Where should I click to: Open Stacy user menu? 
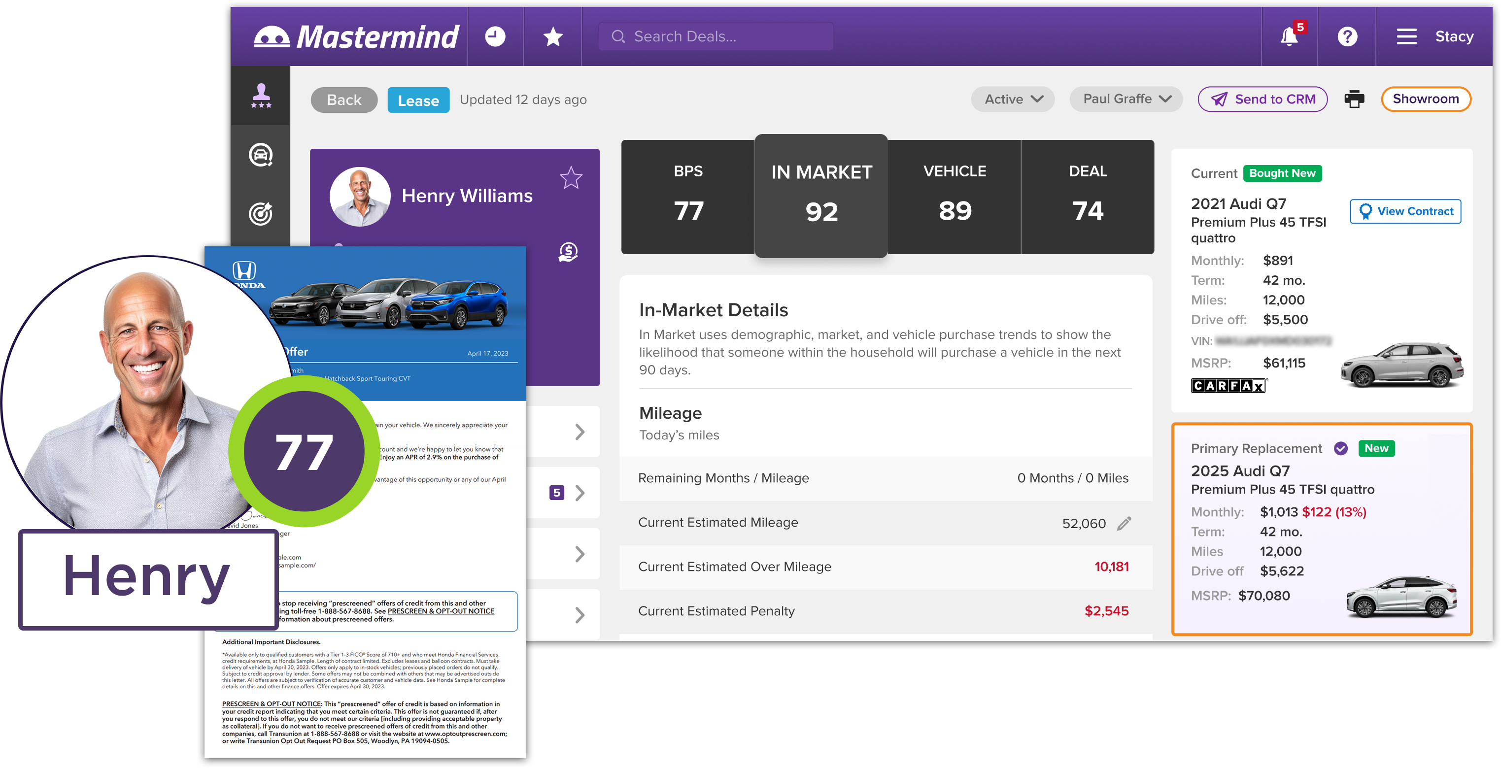tap(1454, 37)
